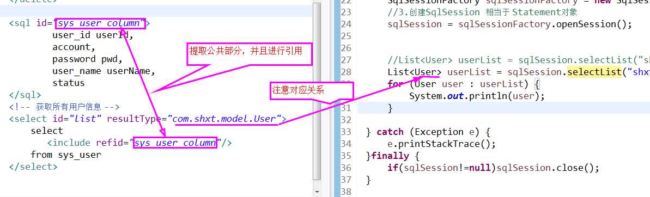
Task: Click the id value "list"
Action: point(86,119)
